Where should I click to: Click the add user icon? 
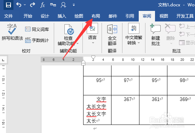[63, 5]
